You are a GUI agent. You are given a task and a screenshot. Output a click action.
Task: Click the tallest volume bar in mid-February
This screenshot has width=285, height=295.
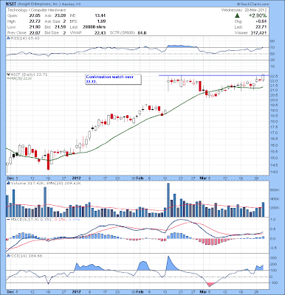pyautogui.click(x=168, y=200)
